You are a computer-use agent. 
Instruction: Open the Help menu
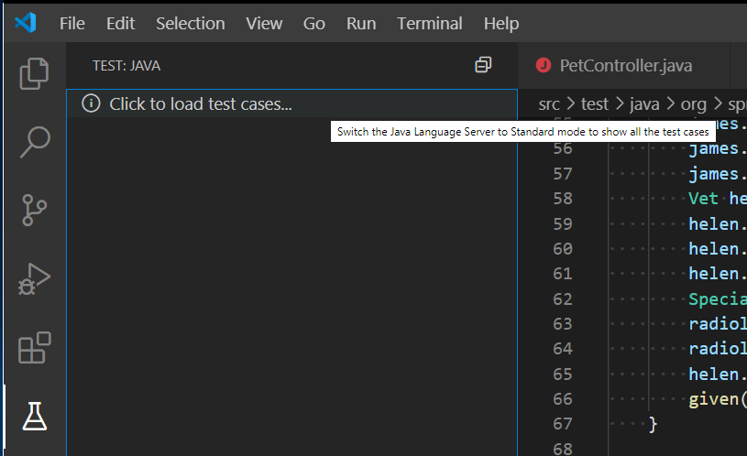coord(501,23)
